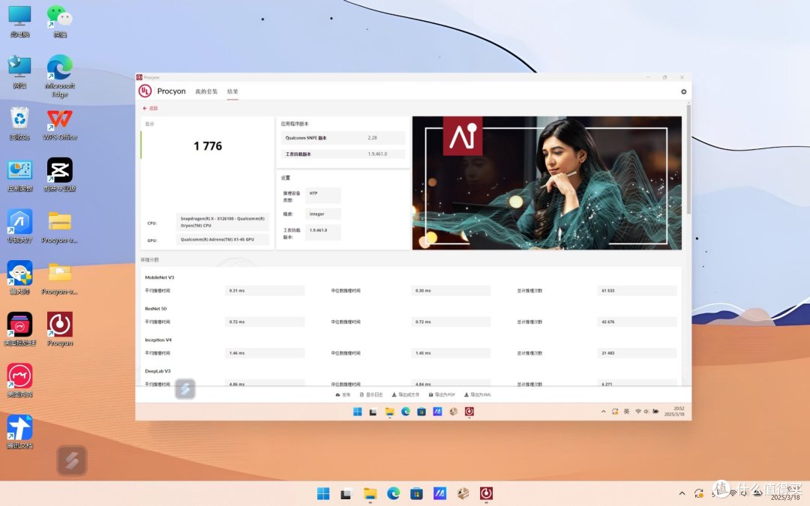Select the 0.31 ms MobileNet average time

[265, 291]
